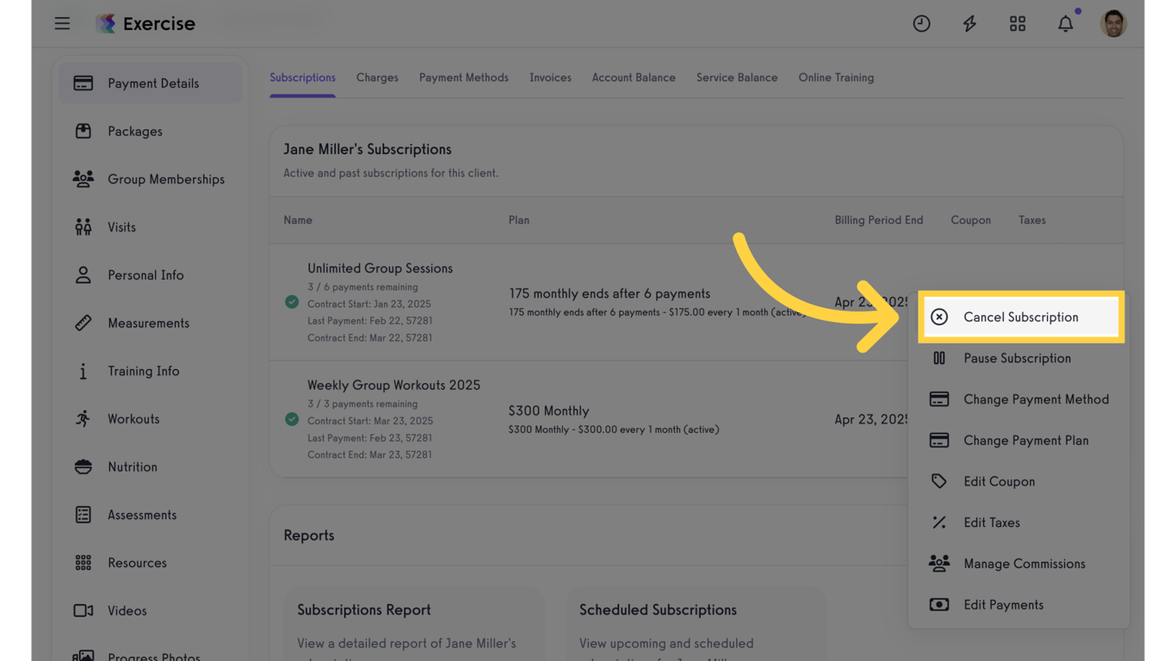Switch to the Invoices tab
This screenshot has height=661, width=1176.
pos(550,77)
